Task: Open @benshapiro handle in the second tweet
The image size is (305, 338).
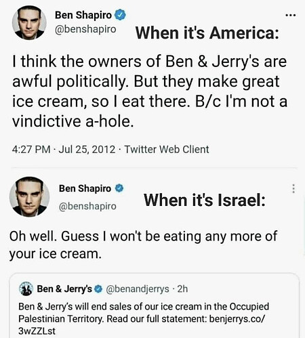Action: [x=87, y=206]
